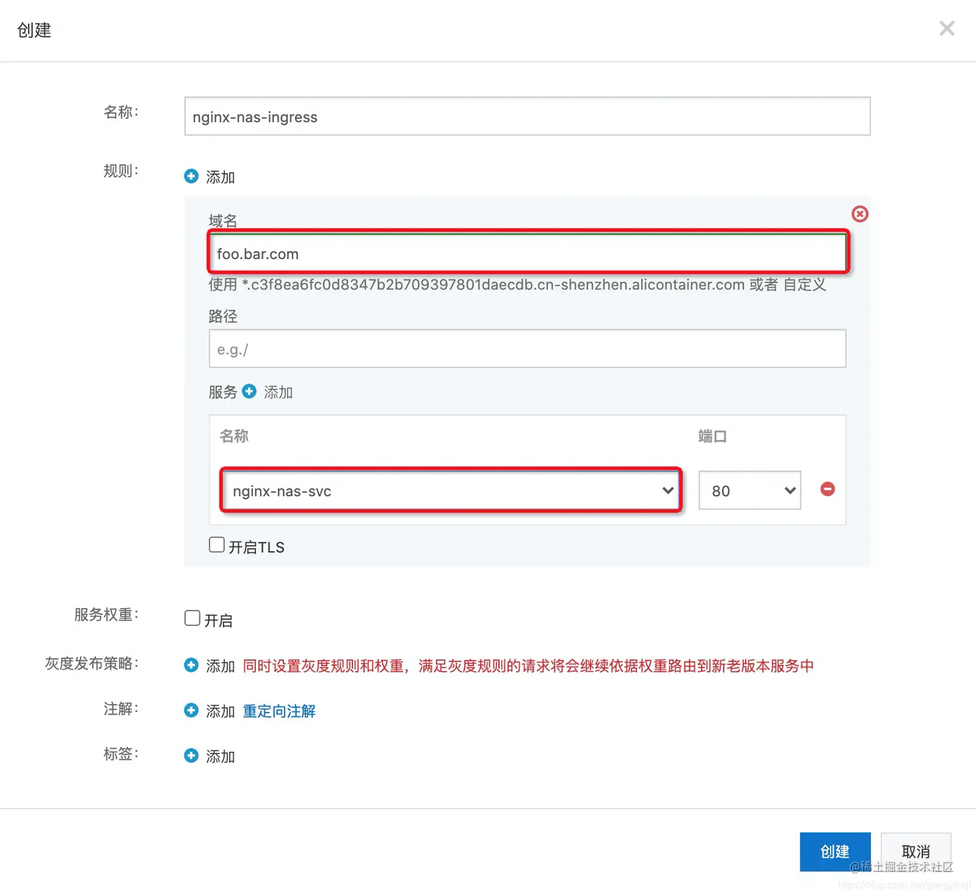Click the 添加 text in 标签 row

[220, 756]
